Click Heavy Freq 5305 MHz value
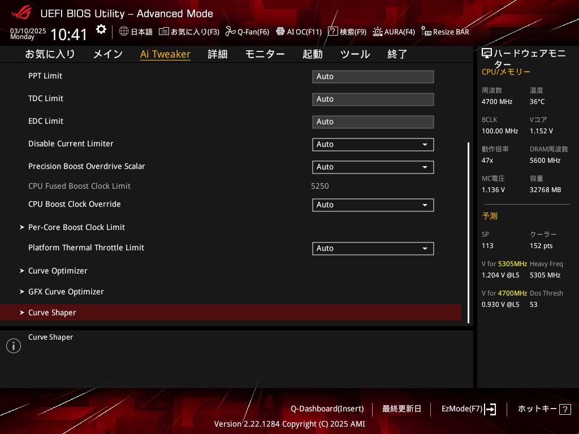 click(x=545, y=275)
